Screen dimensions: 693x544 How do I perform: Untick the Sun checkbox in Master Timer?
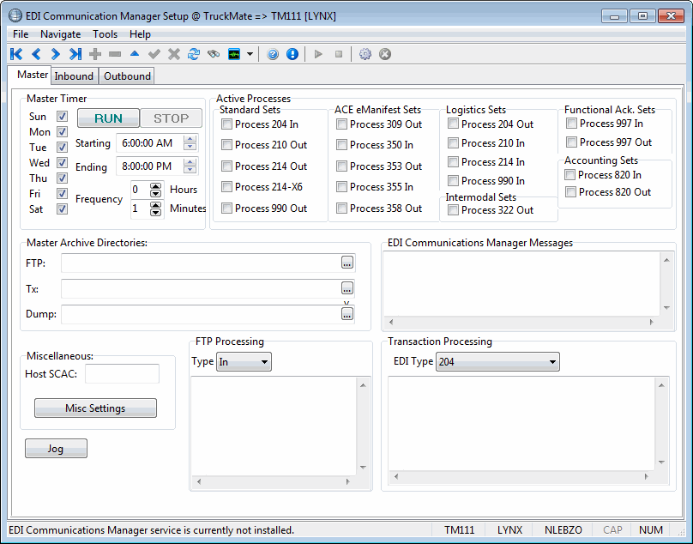[62, 117]
